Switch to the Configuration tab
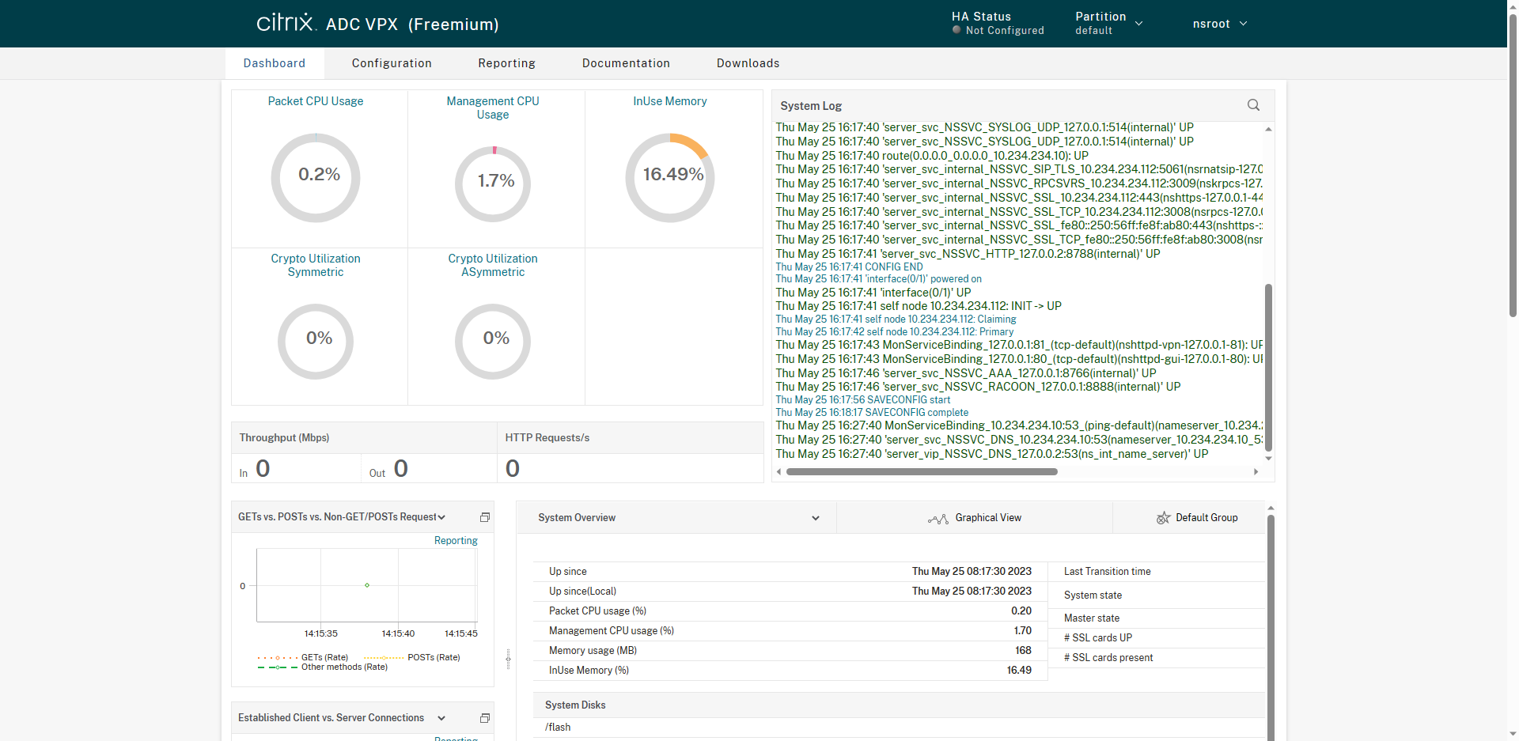This screenshot has width=1519, height=741. (392, 63)
